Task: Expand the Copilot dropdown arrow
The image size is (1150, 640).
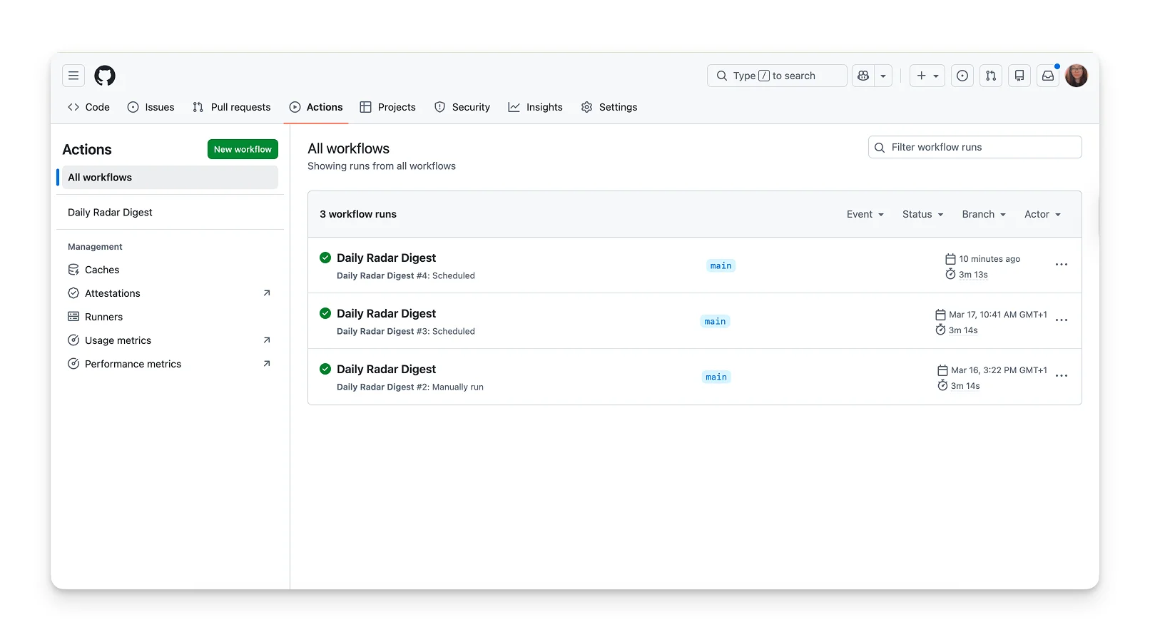Action: pyautogui.click(x=883, y=76)
